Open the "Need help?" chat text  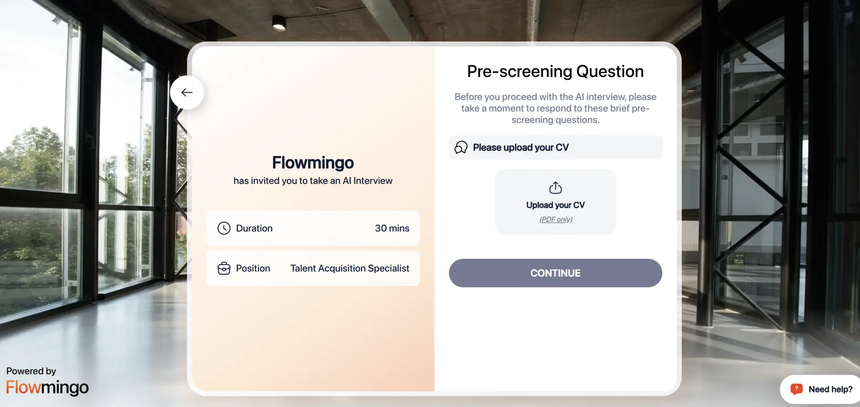click(830, 389)
